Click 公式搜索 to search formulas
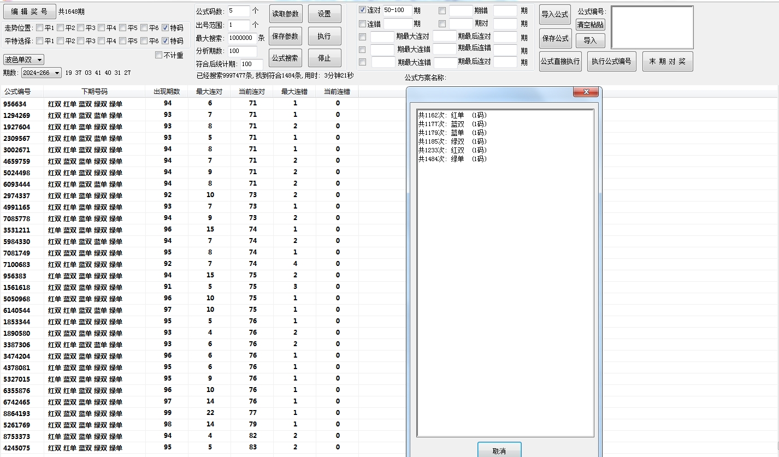Viewport: 779px width, 457px height. click(x=285, y=58)
